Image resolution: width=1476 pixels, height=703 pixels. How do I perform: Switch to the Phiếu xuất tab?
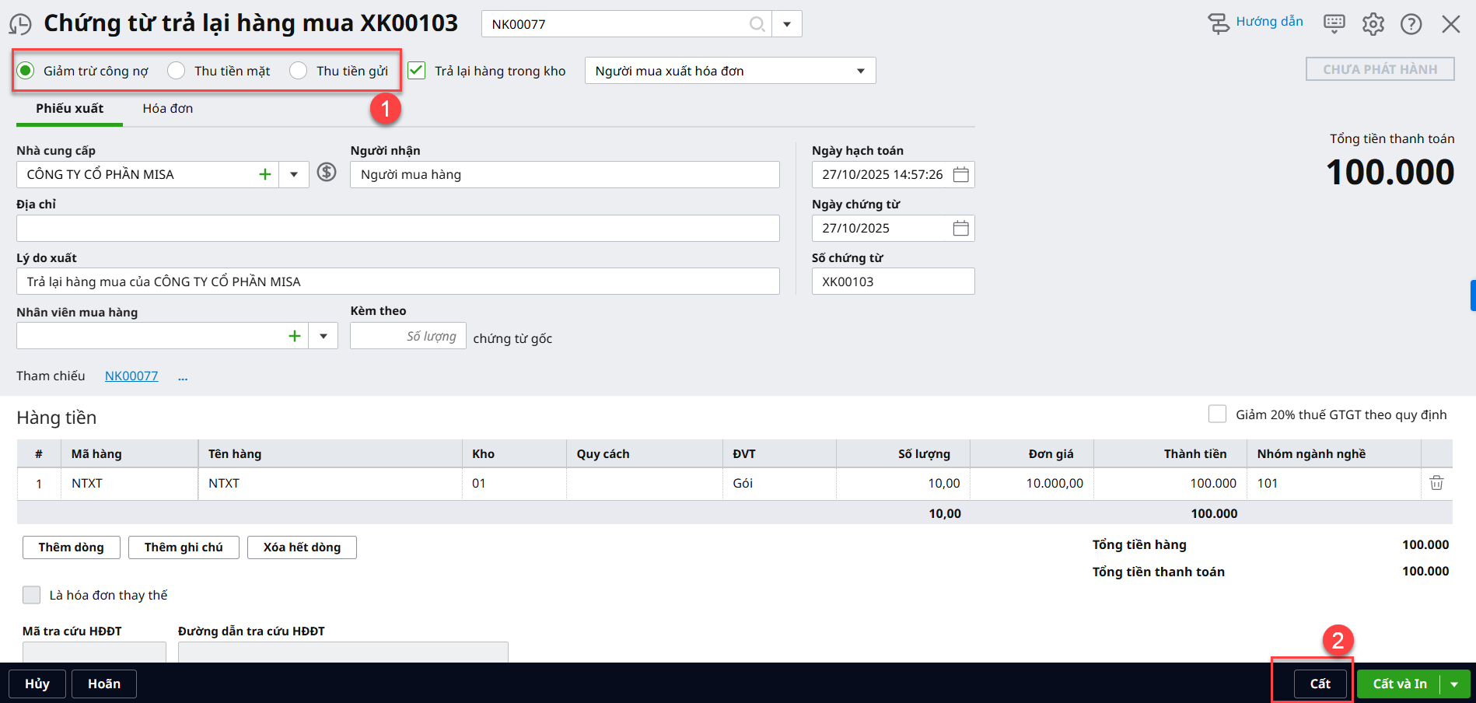click(69, 109)
